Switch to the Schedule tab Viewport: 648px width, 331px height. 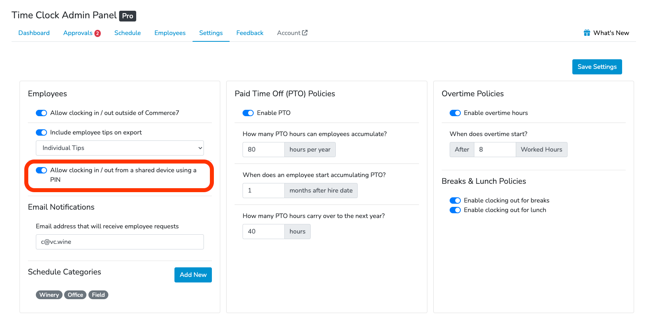(x=127, y=33)
